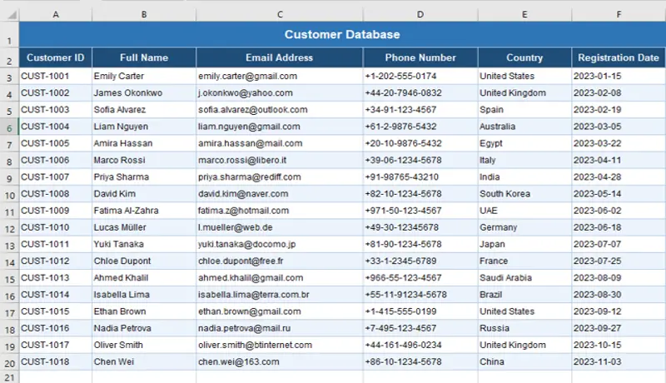Select country cell Saudi Arabia
This screenshot has width=666, height=383.
pyautogui.click(x=524, y=278)
